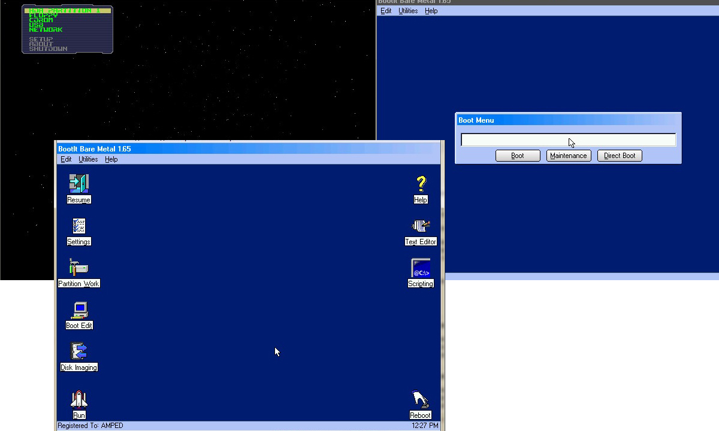
Task: Open Utilities menu in the window with desktop icons
Action: click(88, 159)
